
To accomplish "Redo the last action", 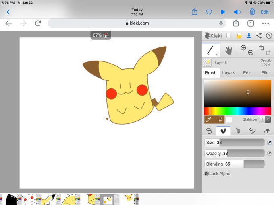I will pos(269,53).
